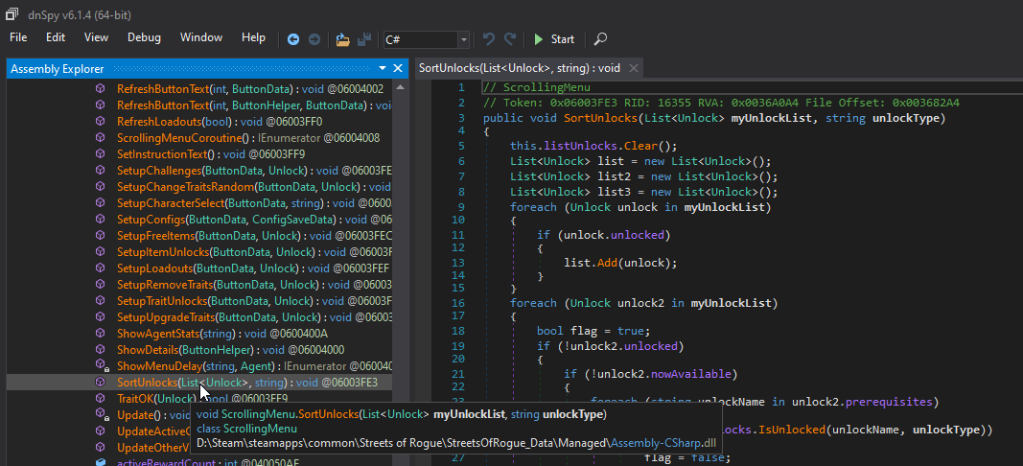
Task: Close the Assembly Explorer panel
Action: pos(399,68)
